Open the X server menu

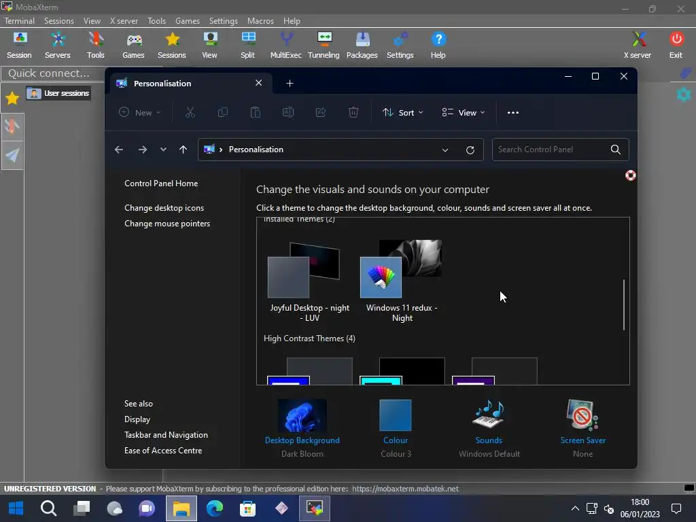[124, 21]
